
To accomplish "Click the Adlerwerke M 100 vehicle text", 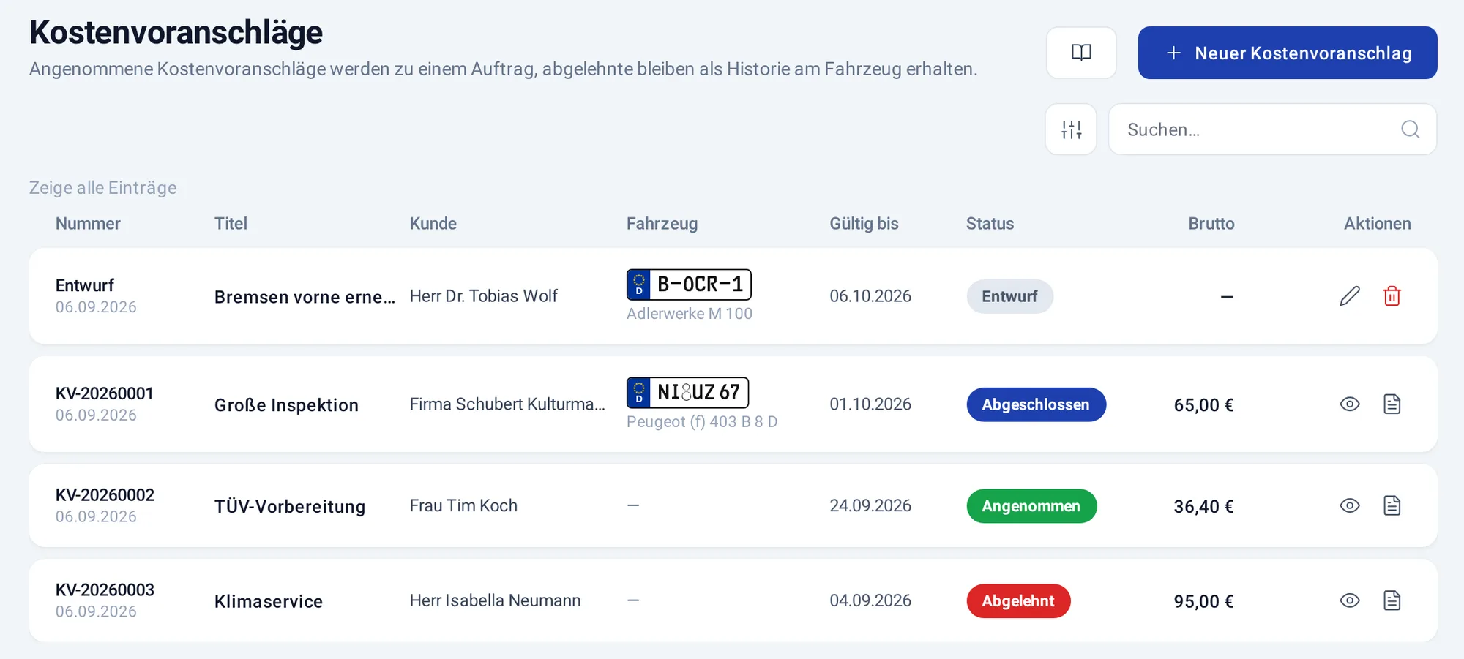I will coord(690,314).
